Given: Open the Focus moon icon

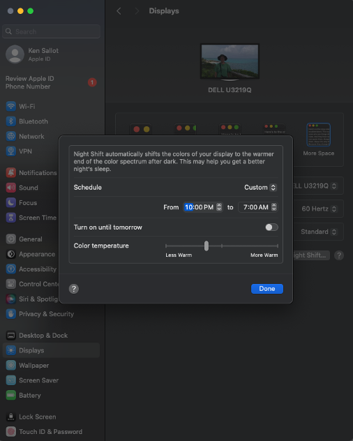Looking at the screenshot, I should (x=11, y=202).
